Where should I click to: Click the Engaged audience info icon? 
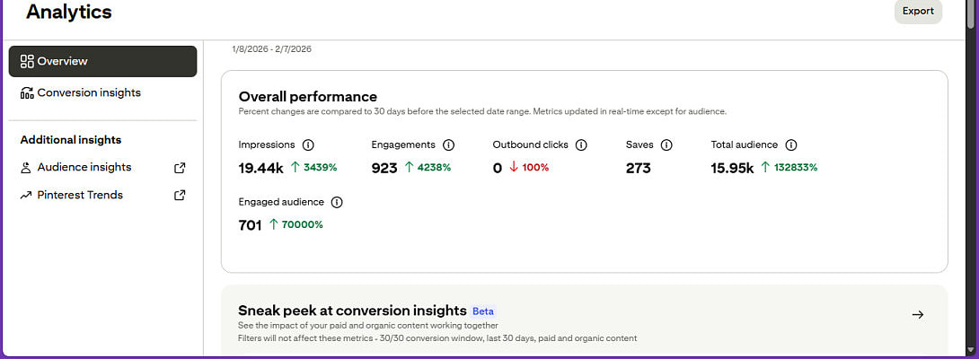(337, 202)
